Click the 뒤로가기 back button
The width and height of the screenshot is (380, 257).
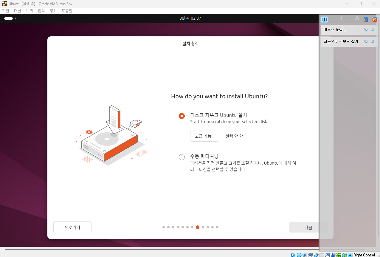[x=72, y=227]
